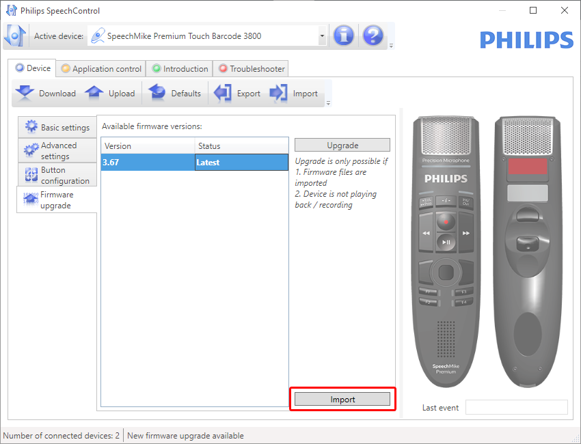
Task: Click the Button configuration icon
Action: (x=31, y=174)
